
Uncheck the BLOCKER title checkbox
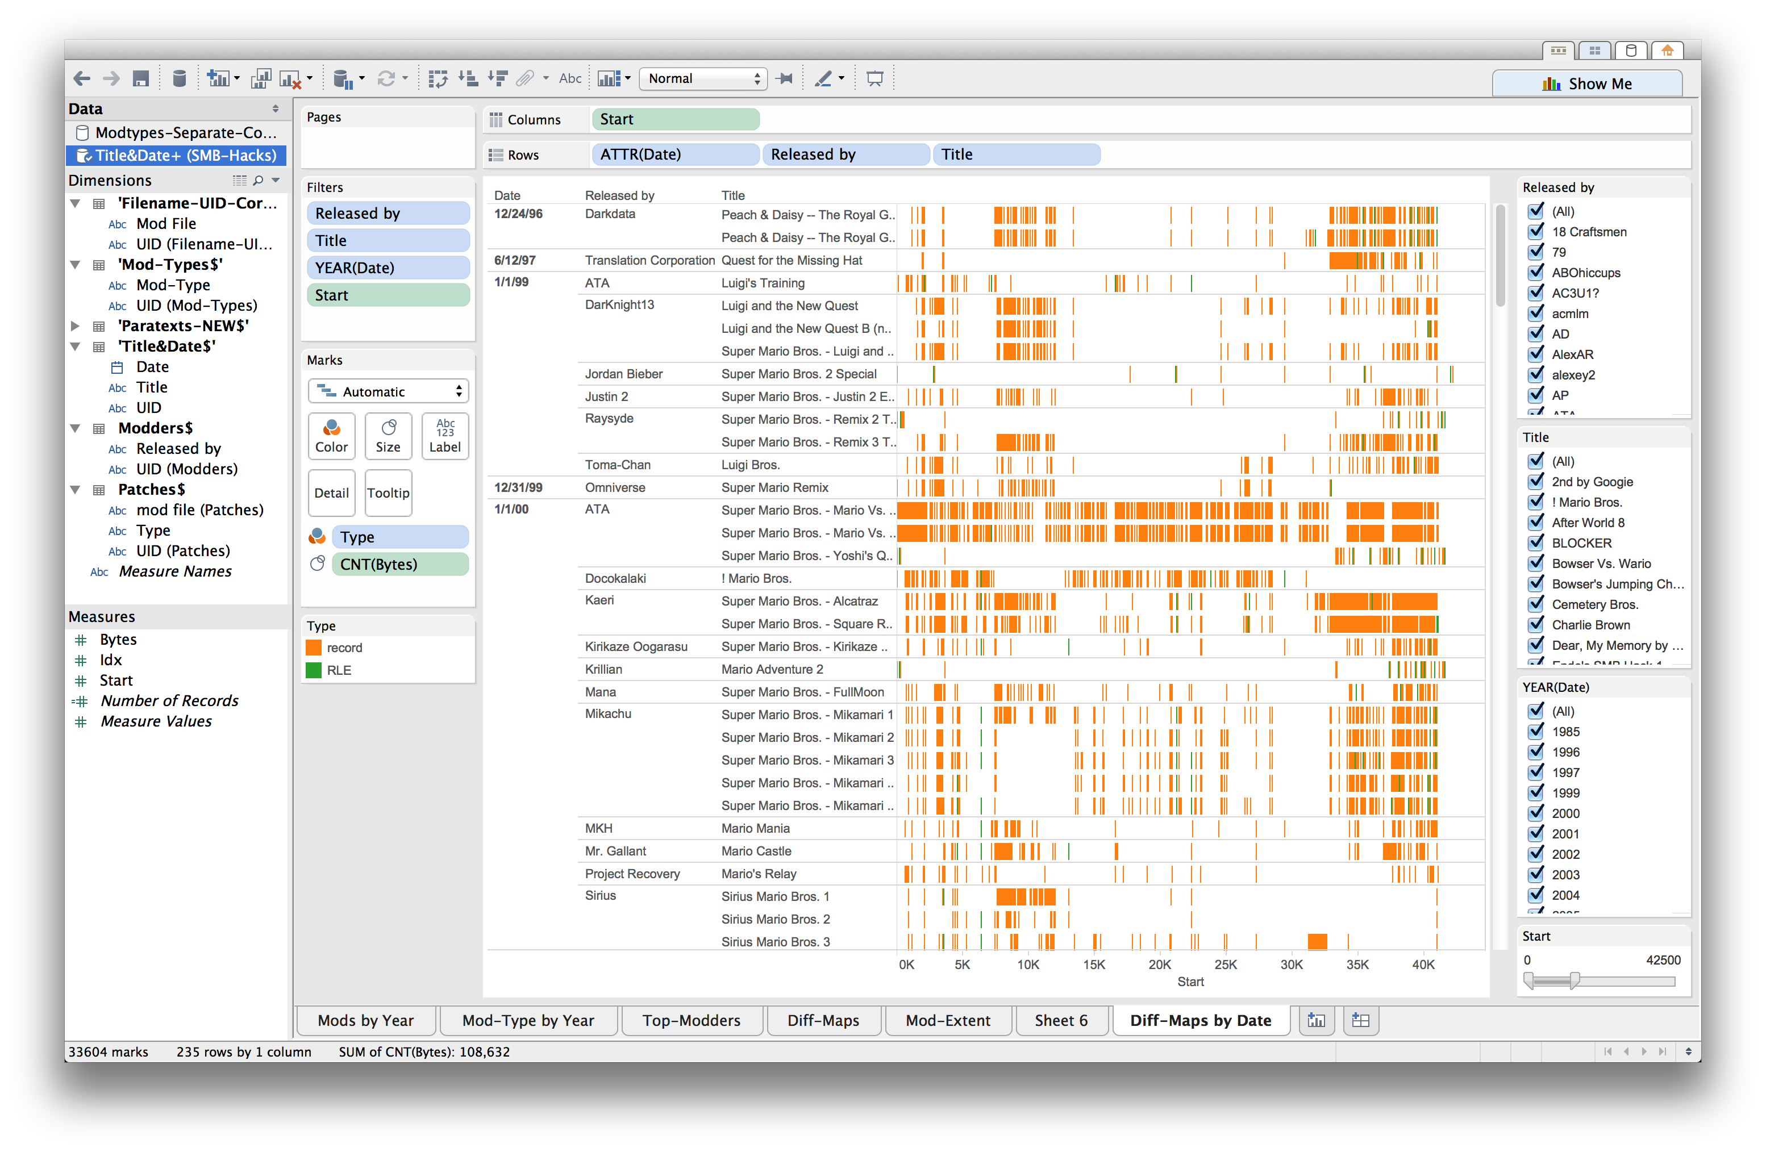pos(1535,542)
